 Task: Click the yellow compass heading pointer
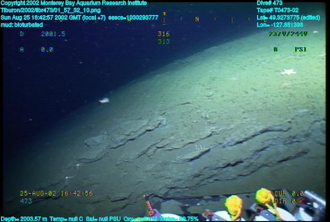pyautogui.click(x=164, y=14)
